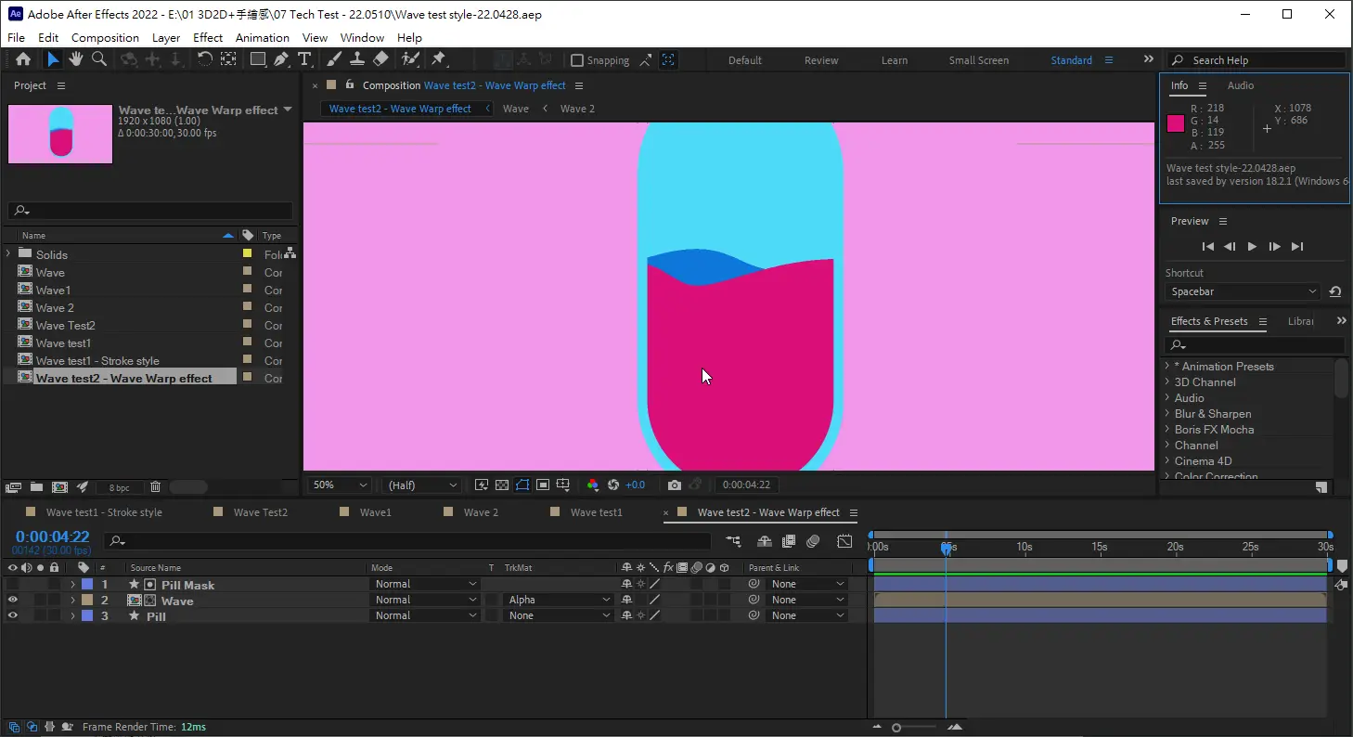Choose the Clone Stamp tool
1353x737 pixels.
click(x=357, y=59)
